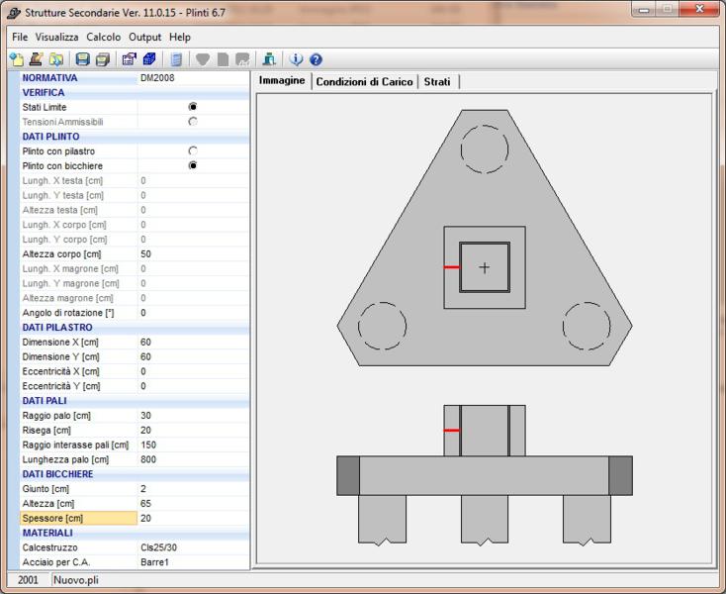
Task: Click the blue document report icon
Action: tap(176, 59)
